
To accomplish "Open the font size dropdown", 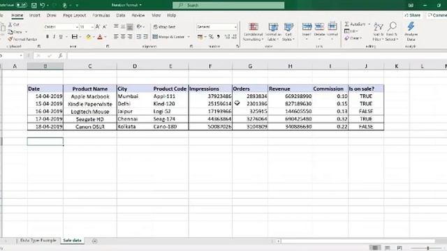I will tap(92, 27).
